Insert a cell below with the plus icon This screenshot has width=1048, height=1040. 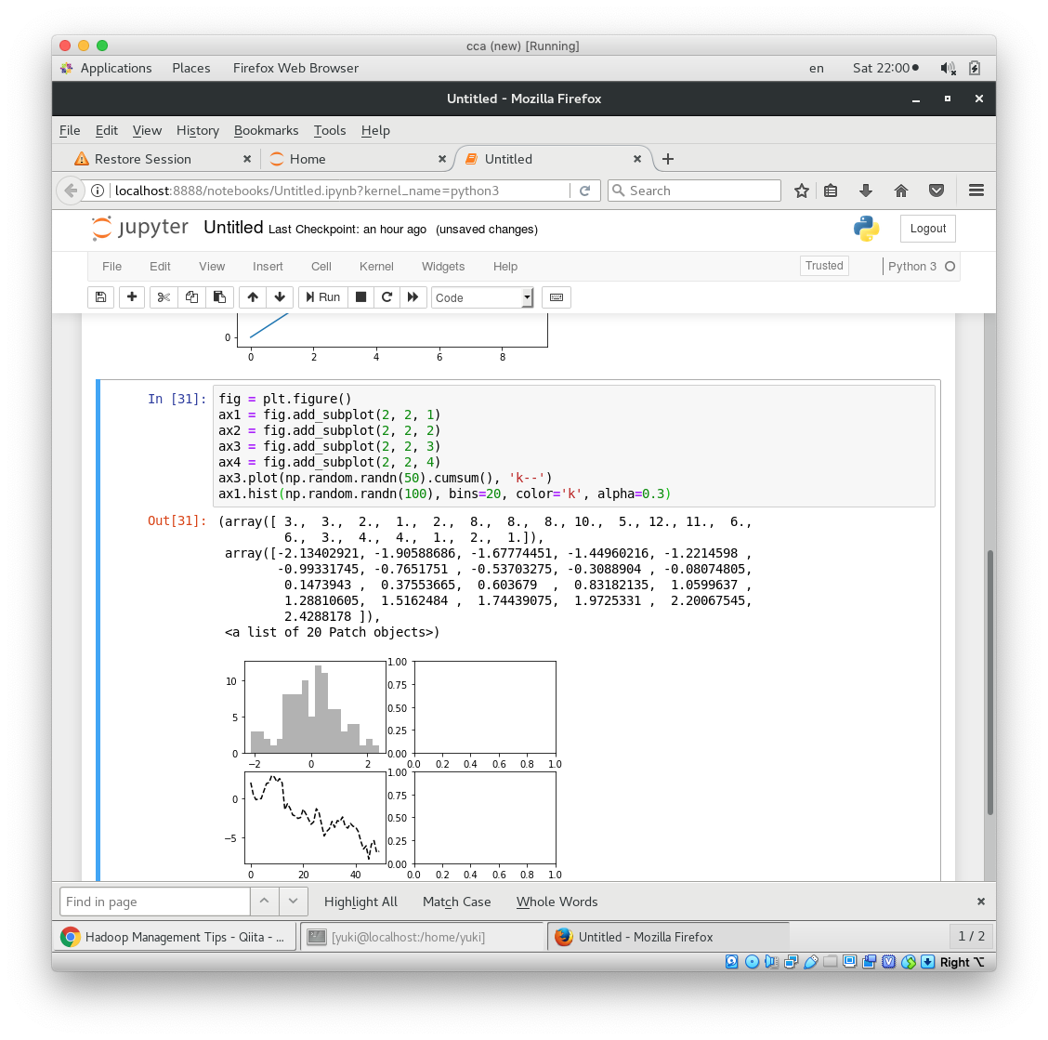point(132,297)
